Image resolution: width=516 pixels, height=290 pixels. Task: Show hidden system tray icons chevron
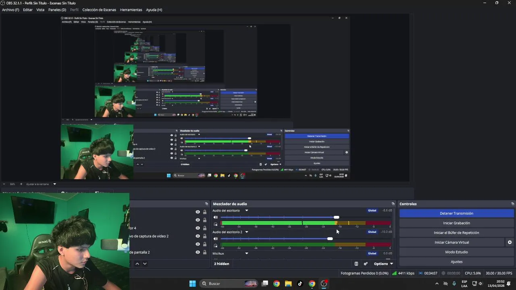pos(437,284)
